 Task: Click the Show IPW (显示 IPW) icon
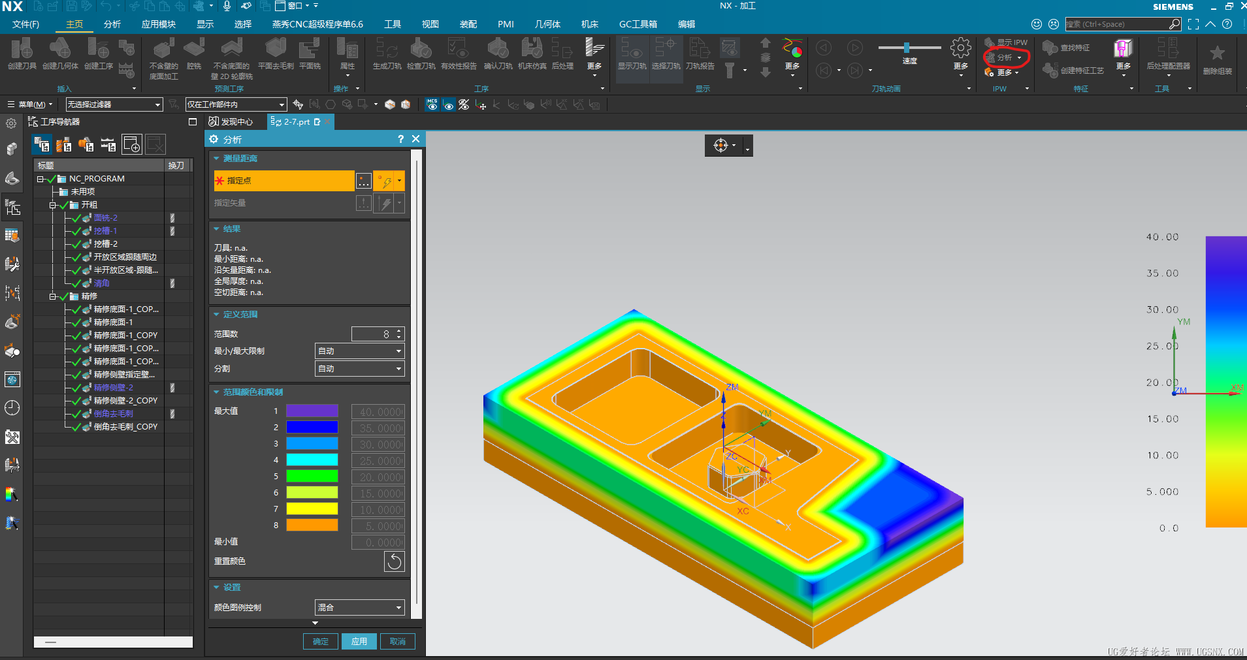point(990,42)
